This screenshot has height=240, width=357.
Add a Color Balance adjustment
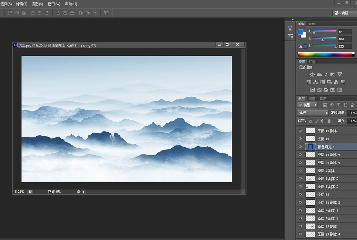coord(316,82)
